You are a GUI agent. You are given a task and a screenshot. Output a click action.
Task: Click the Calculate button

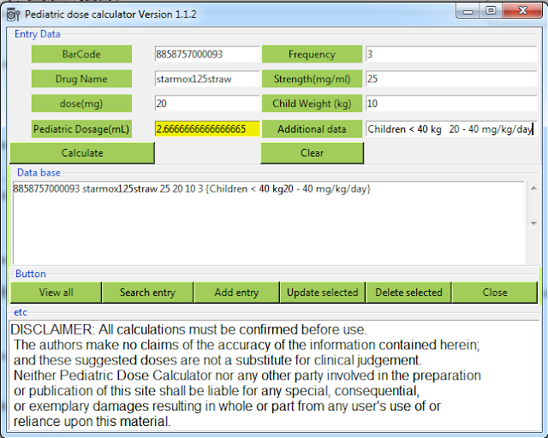point(82,153)
